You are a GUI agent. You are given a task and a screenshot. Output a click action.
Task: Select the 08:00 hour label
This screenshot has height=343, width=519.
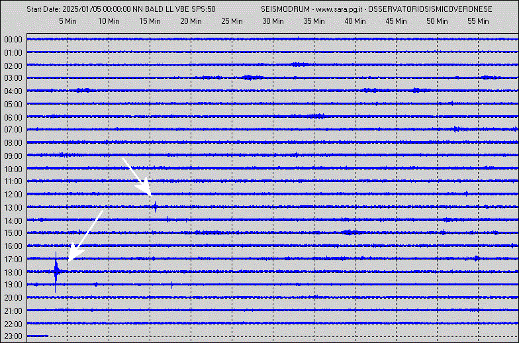coord(13,143)
